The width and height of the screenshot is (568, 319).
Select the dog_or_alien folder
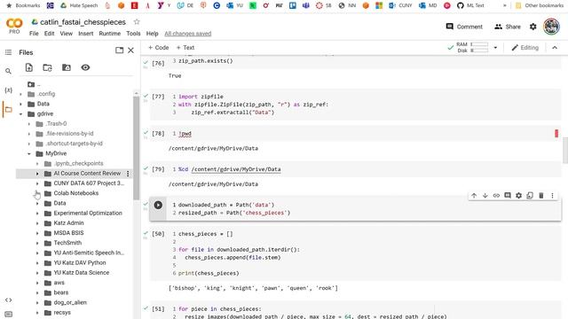pyautogui.click(x=70, y=303)
